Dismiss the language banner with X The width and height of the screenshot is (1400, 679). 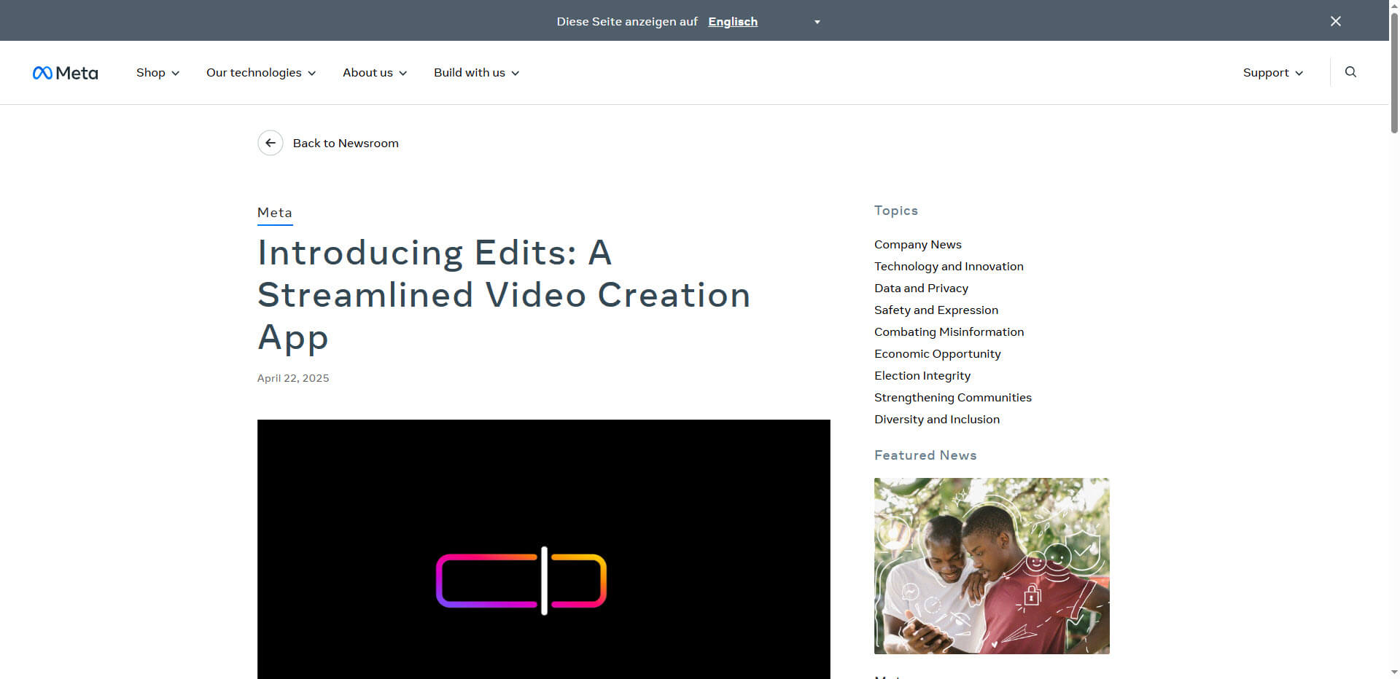[x=1336, y=21]
